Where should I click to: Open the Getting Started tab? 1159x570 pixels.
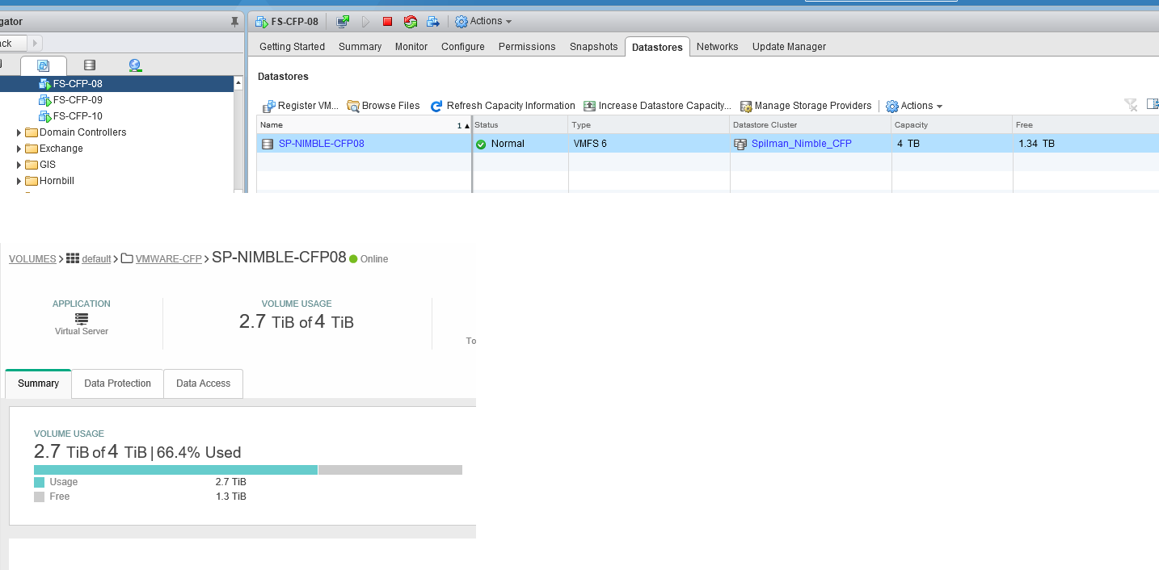292,47
